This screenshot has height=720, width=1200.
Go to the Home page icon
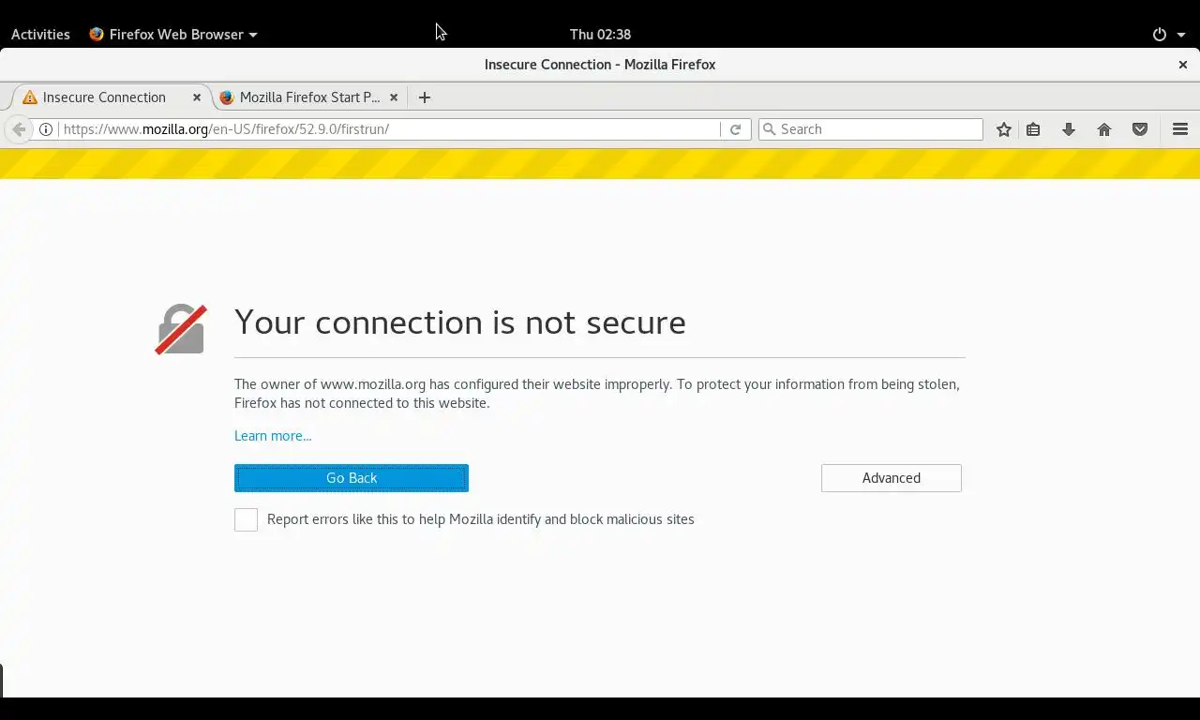click(1104, 129)
